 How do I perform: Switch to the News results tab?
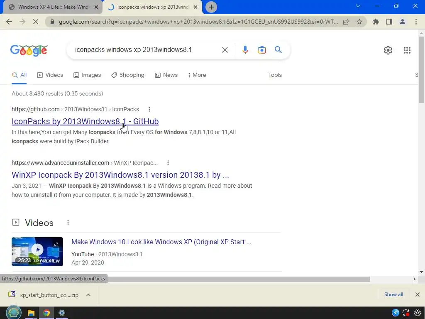(x=166, y=75)
